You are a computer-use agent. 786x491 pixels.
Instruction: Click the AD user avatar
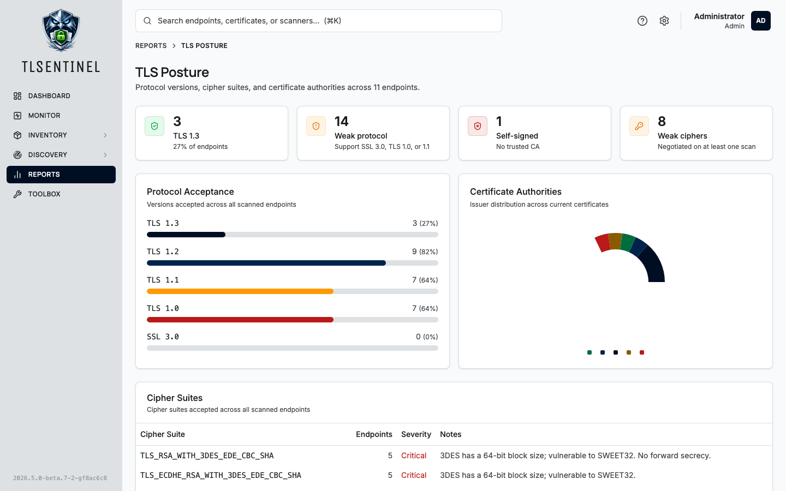coord(761,21)
